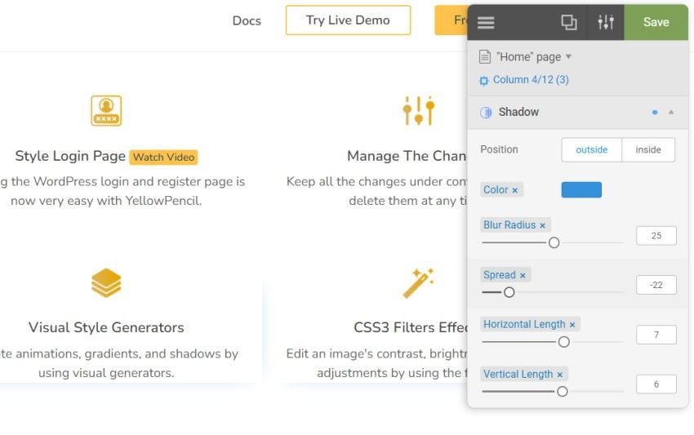Click the Column 4/12 selector gear icon

click(484, 80)
